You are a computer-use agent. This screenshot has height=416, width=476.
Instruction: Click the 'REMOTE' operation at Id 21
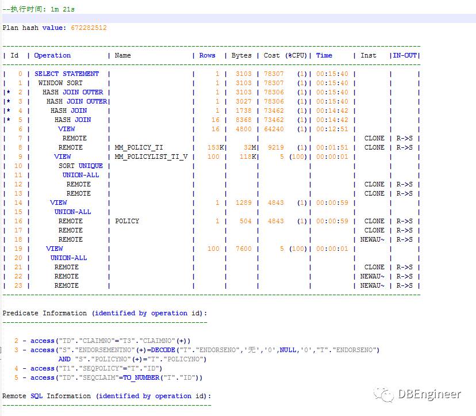point(67,267)
